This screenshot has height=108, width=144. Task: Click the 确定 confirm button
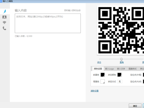[x=135, y=106]
